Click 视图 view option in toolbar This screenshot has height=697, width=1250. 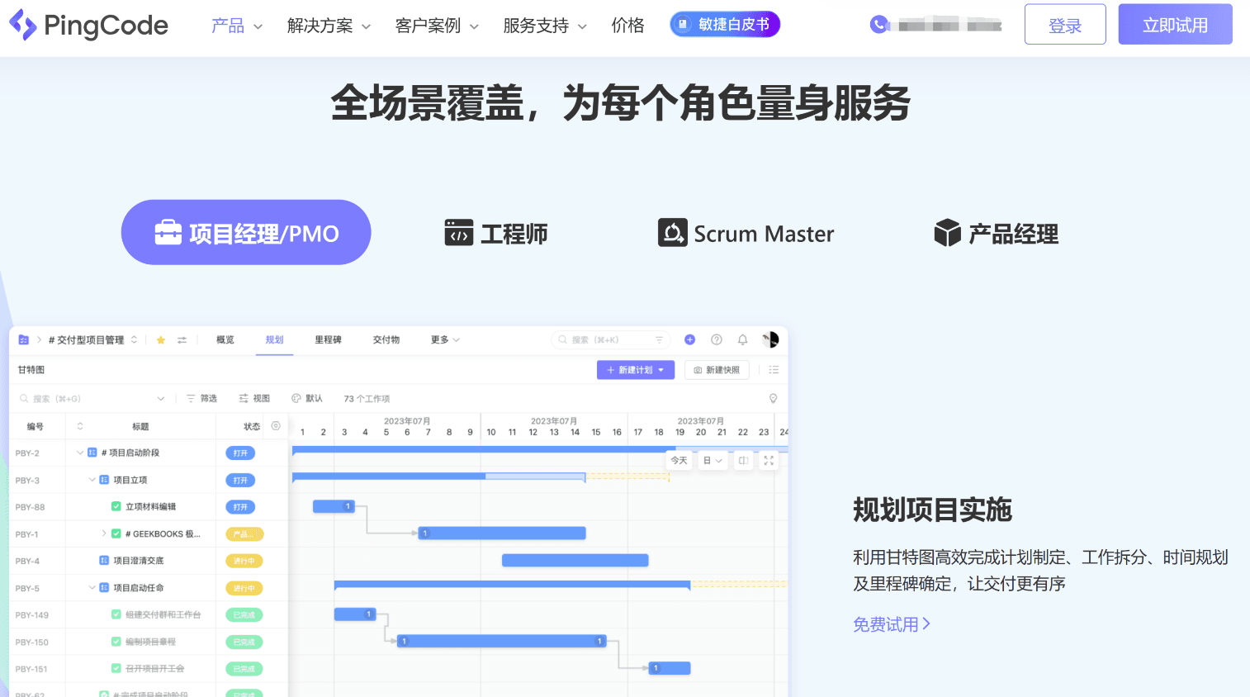(x=254, y=399)
